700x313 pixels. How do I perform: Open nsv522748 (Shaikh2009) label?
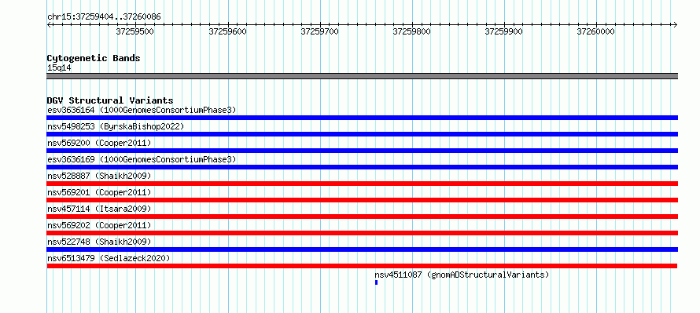(99, 242)
